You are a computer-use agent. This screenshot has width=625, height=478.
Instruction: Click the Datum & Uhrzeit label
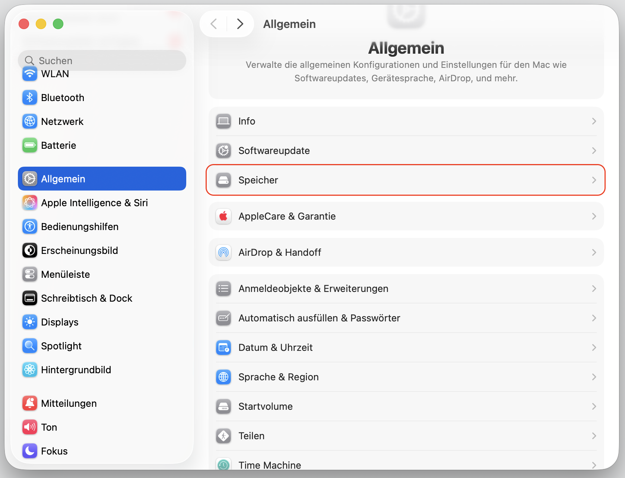click(276, 348)
